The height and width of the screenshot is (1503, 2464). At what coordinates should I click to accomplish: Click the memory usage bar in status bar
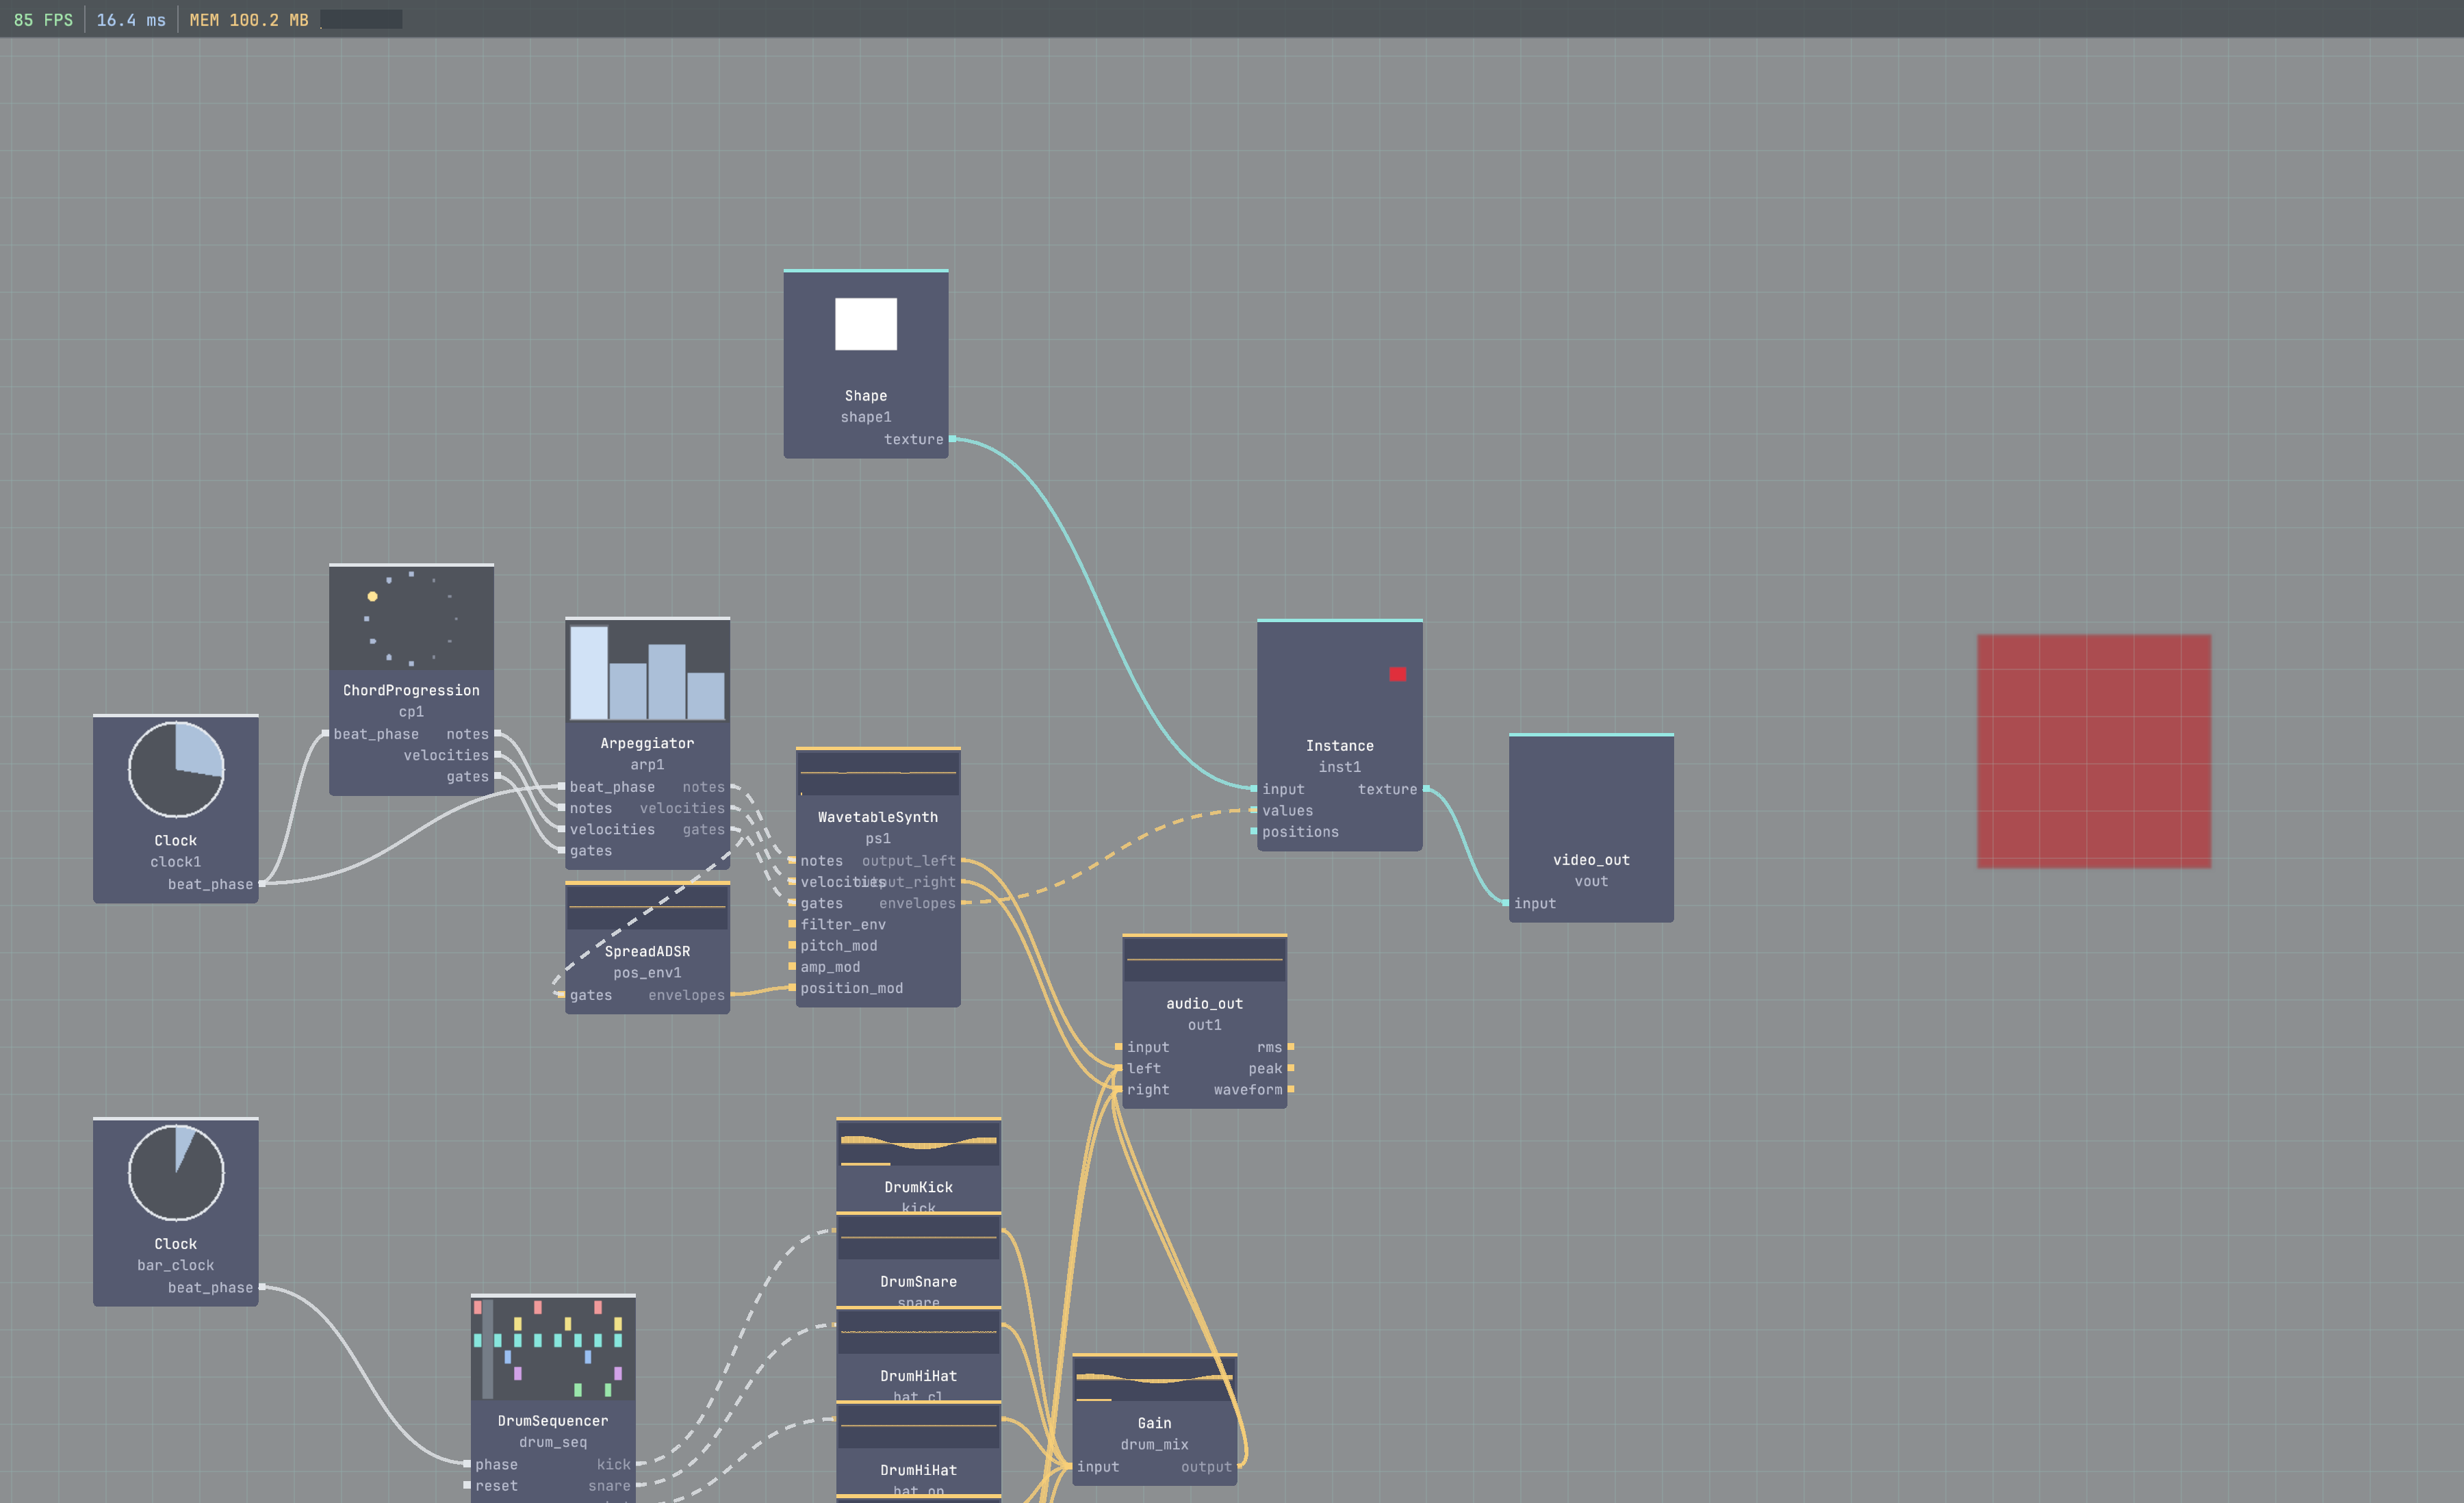pyautogui.click(x=361, y=19)
